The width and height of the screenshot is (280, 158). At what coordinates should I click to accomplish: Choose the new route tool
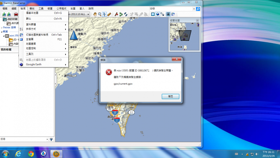pyautogui.click(x=121, y=14)
